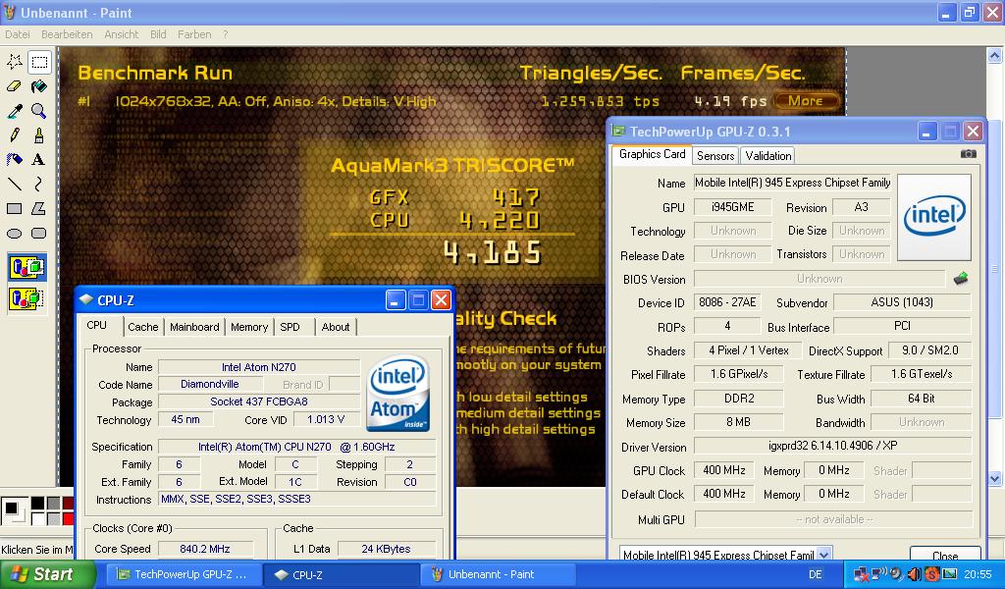Viewport: 1005px width, 589px height.
Task: Click the Close button in GPU-Z
Action: [945, 555]
